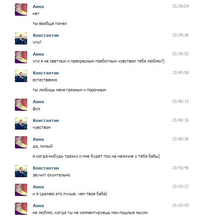Select the message 'ты вообще понял'
This screenshot has height=219, width=211.
[50, 23]
